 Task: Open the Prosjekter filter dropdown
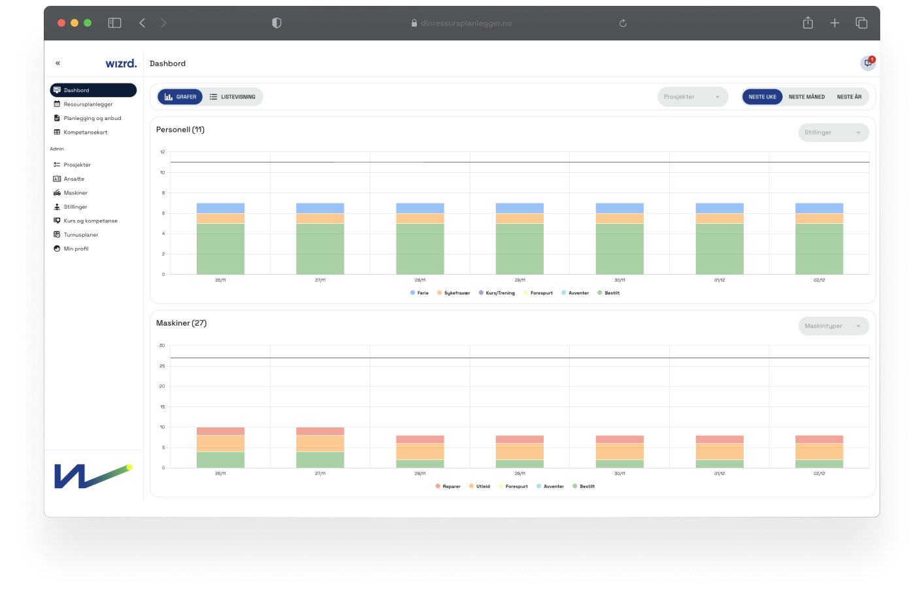coord(693,97)
